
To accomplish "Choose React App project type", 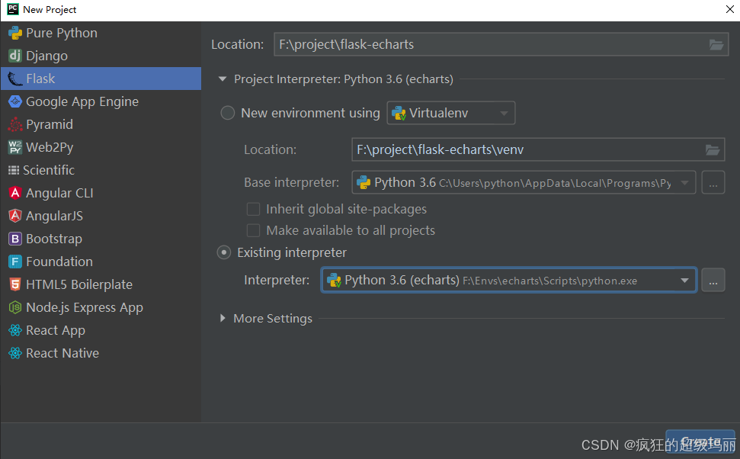I will tap(101, 330).
